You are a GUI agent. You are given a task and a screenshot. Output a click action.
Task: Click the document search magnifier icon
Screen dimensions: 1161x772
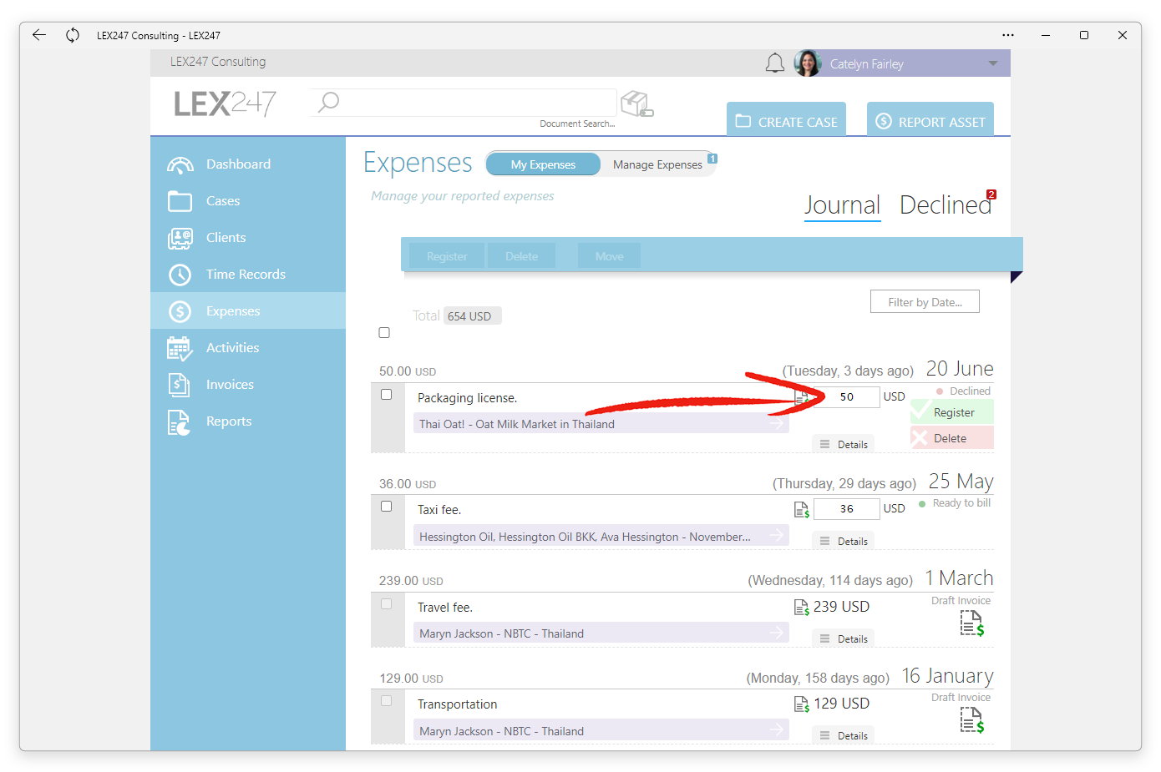click(x=329, y=102)
